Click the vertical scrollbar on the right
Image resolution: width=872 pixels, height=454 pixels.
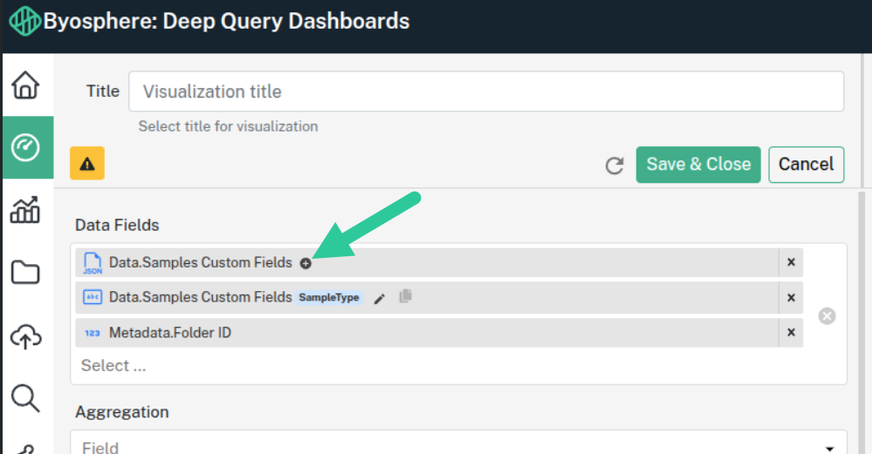(x=862, y=322)
